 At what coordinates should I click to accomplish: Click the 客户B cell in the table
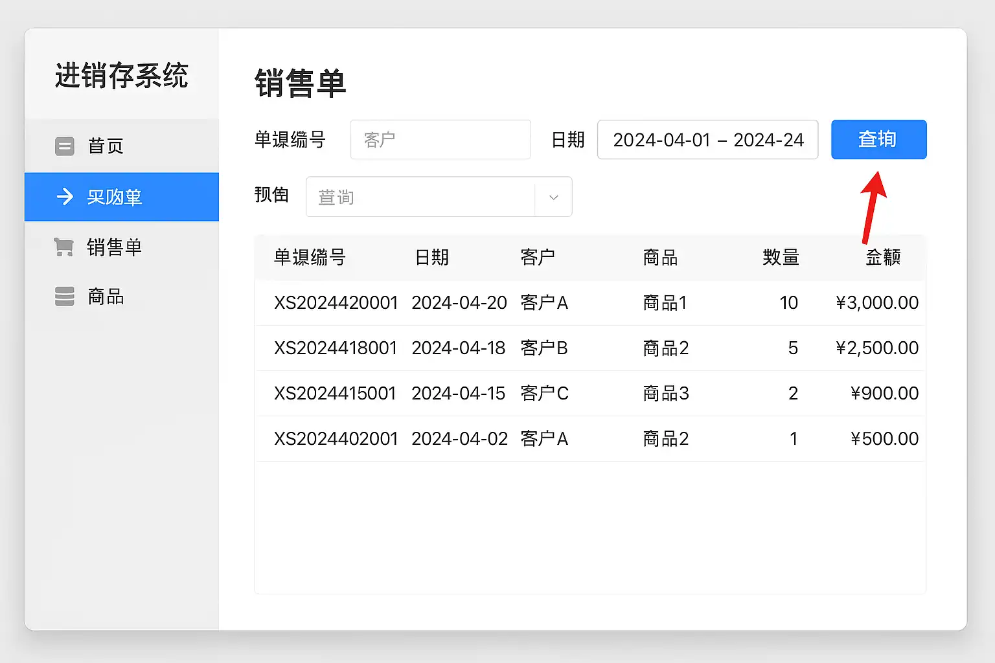point(544,348)
